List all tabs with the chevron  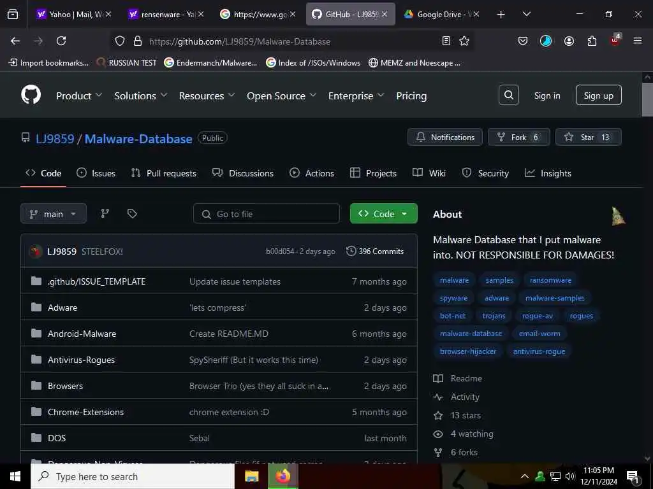coord(526,15)
